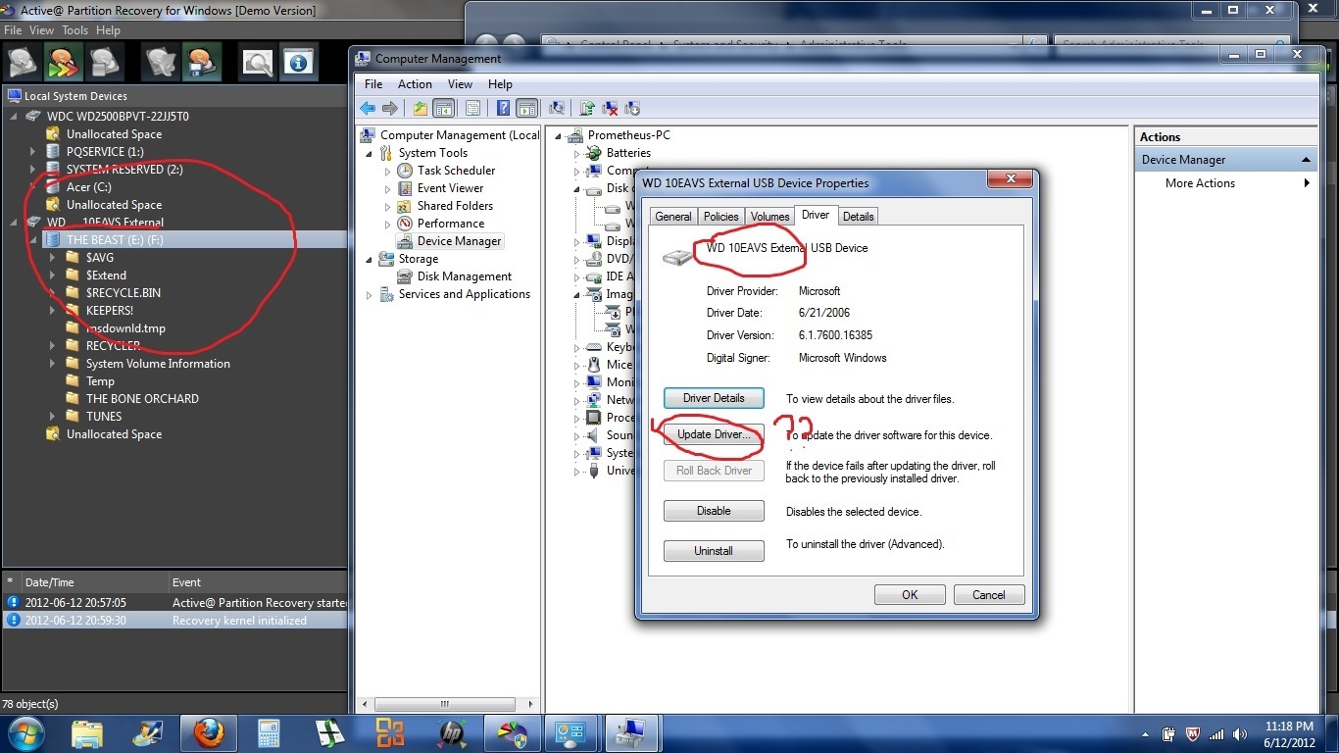The image size is (1339, 753).
Task: Click the McAfee shield tray icon
Action: pyautogui.click(x=1193, y=734)
